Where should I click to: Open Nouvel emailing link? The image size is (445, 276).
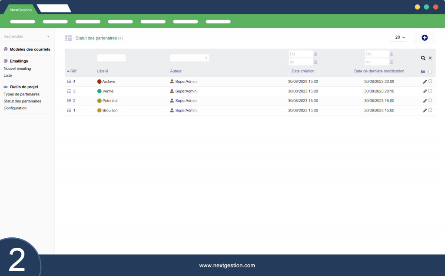(17, 69)
